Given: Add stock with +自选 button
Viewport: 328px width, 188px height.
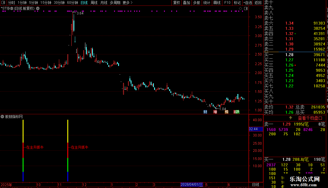Looking at the screenshot, I should 248,3.
